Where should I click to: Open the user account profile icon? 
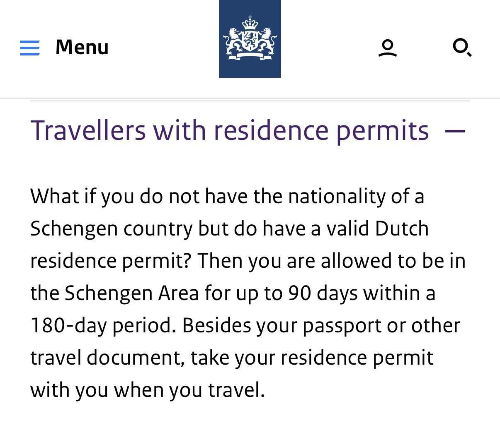click(x=388, y=48)
